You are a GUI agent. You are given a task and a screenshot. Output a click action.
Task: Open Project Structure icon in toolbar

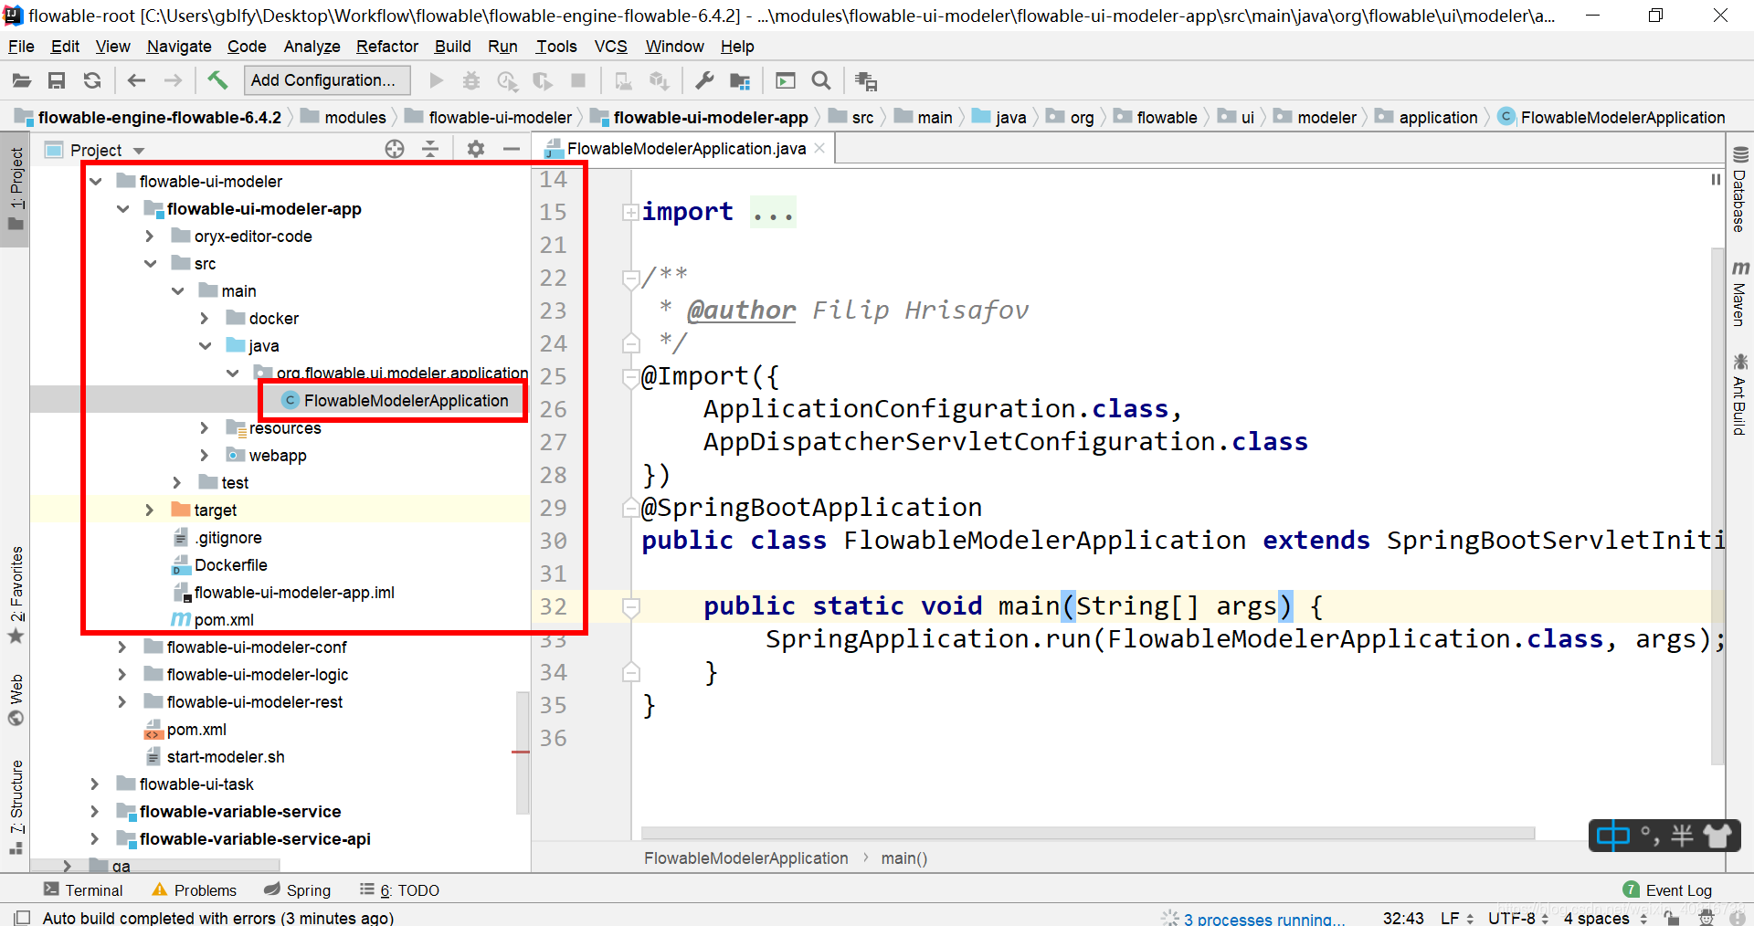point(740,81)
